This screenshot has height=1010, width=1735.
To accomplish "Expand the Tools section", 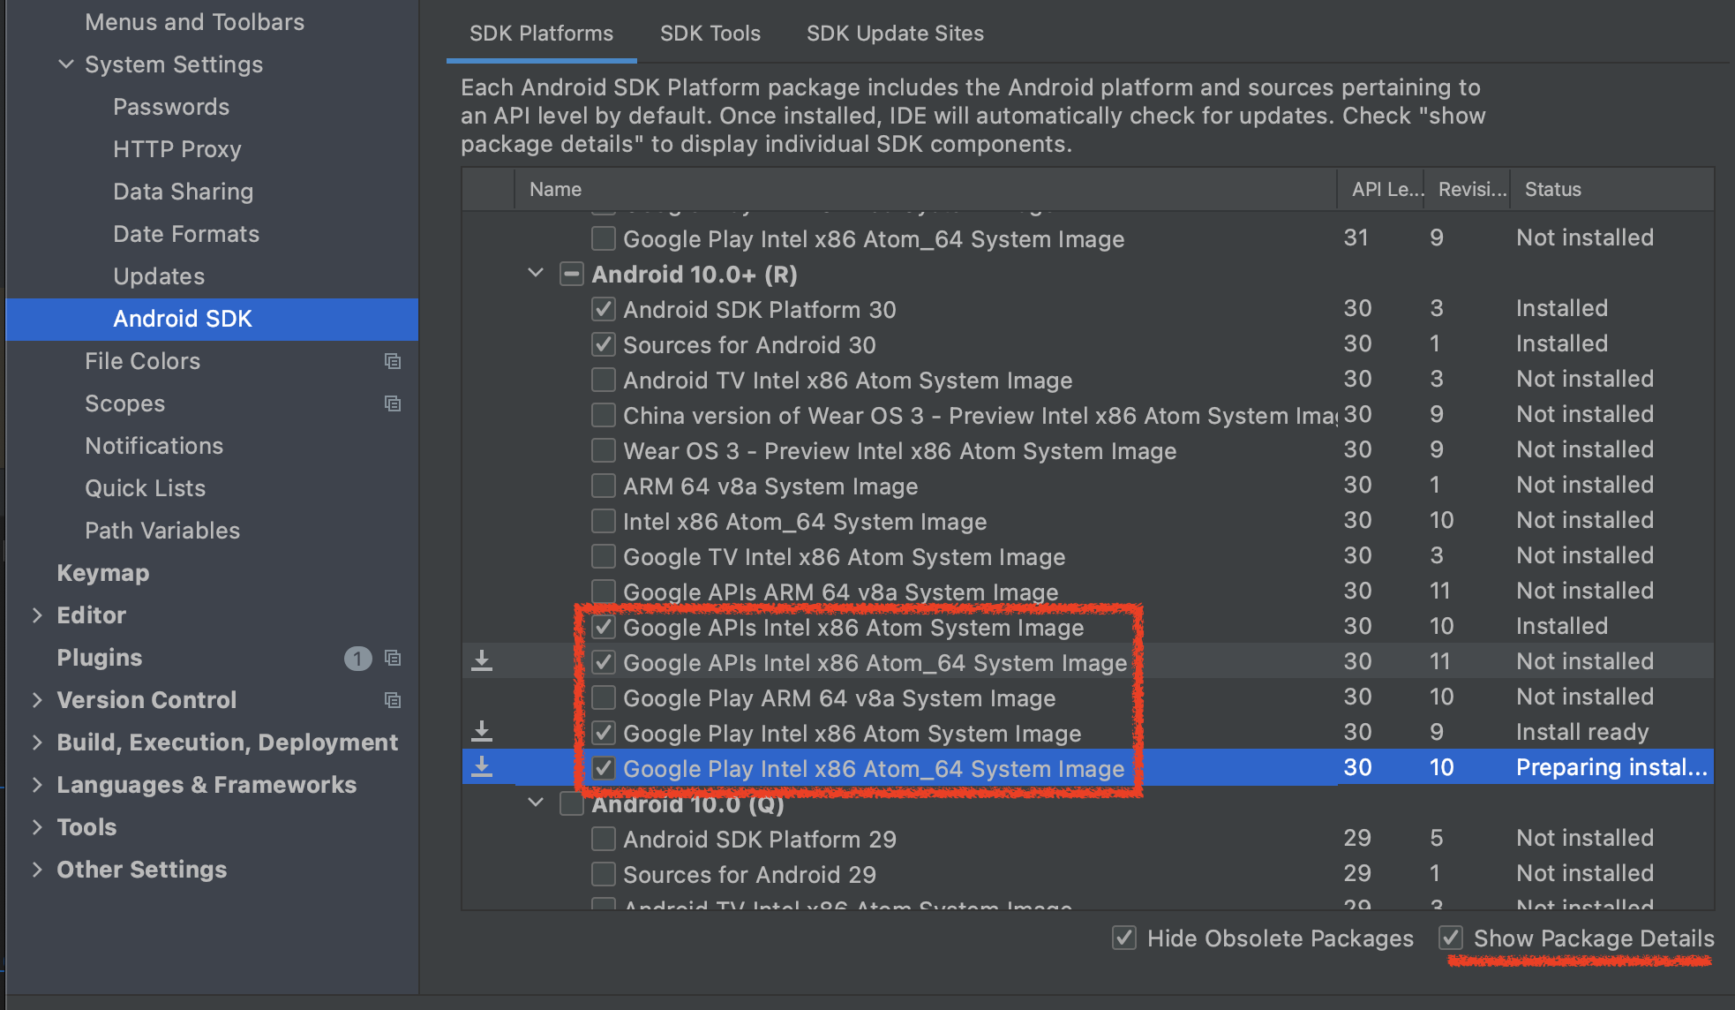I will point(37,827).
